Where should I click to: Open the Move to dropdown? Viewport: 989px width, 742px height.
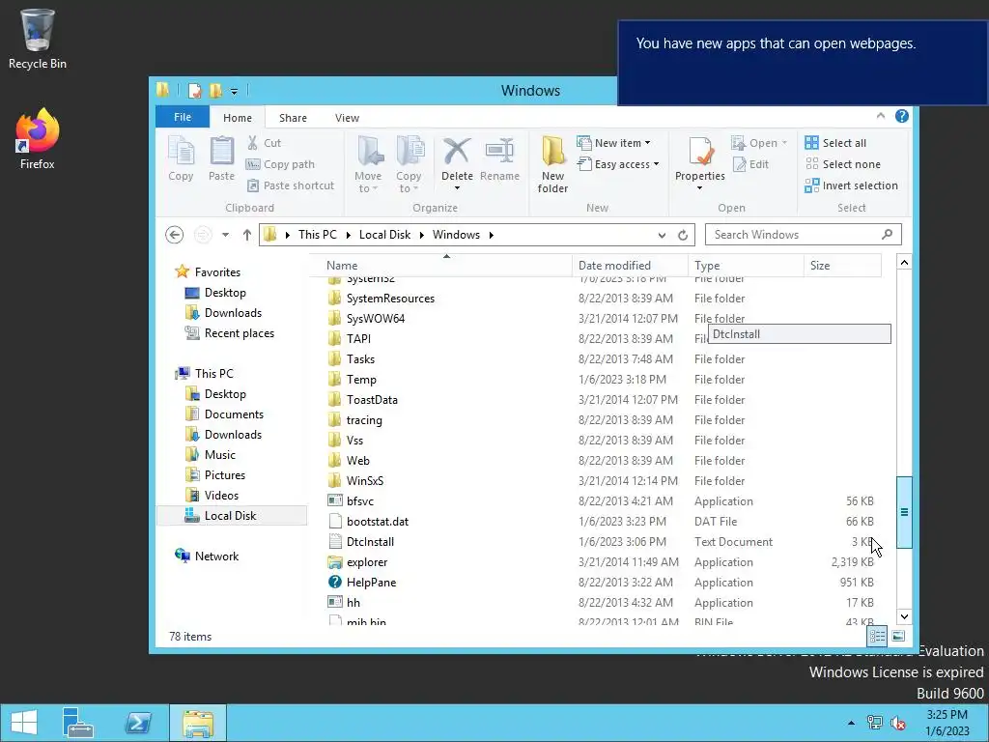(368, 164)
